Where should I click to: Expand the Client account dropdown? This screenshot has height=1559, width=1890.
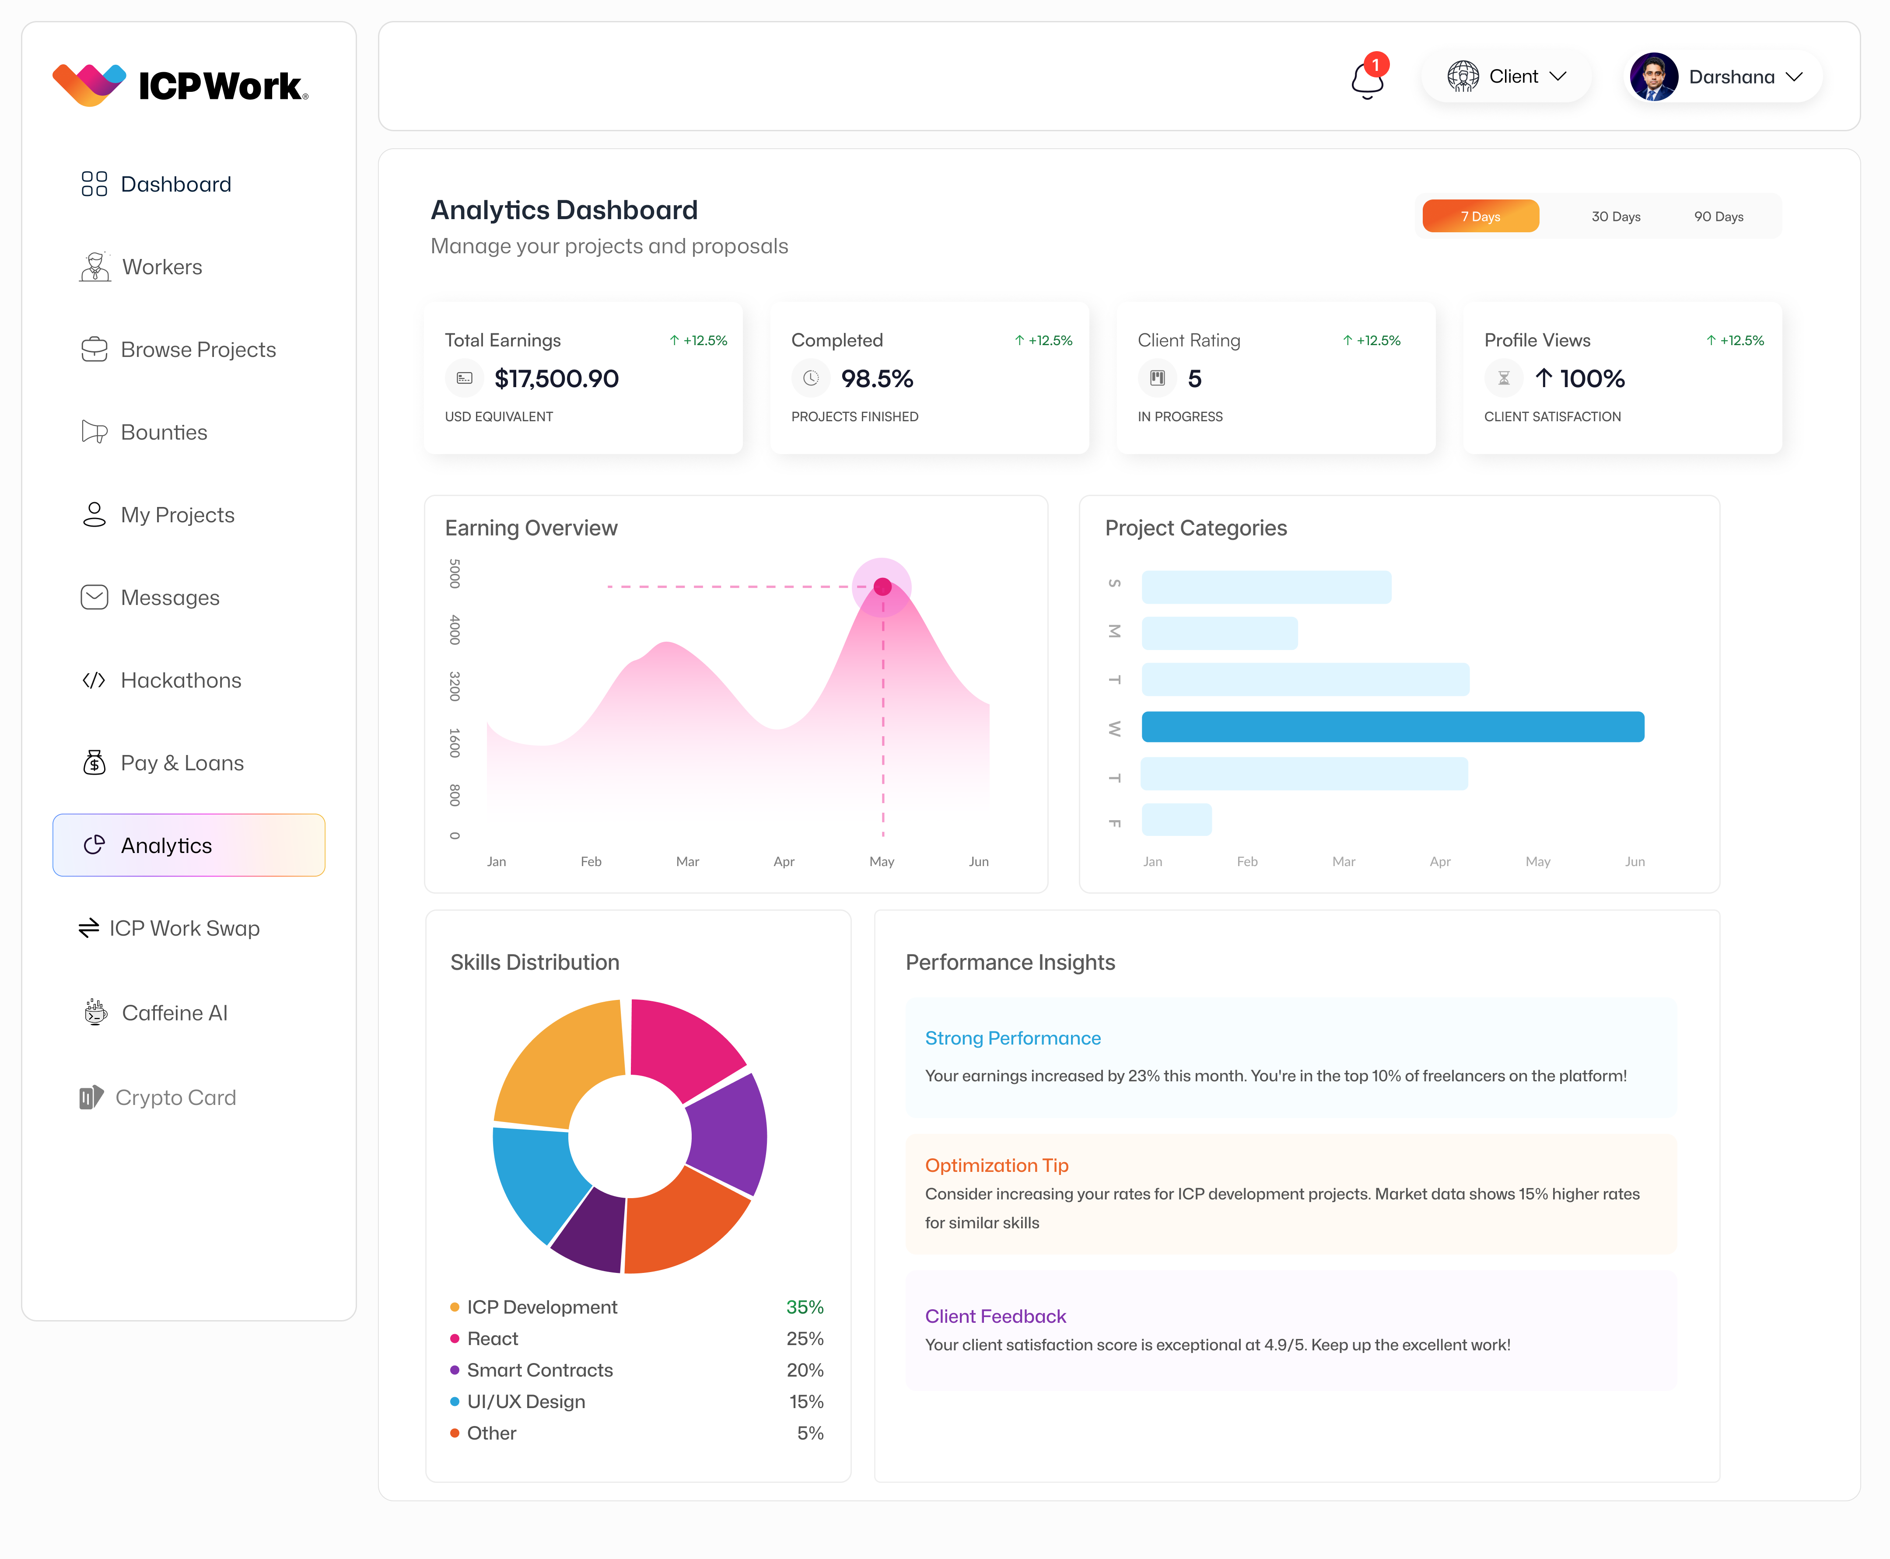coord(1505,77)
